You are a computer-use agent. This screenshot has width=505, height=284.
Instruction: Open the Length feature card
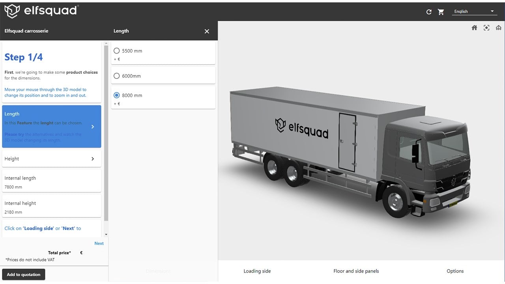tap(52, 127)
